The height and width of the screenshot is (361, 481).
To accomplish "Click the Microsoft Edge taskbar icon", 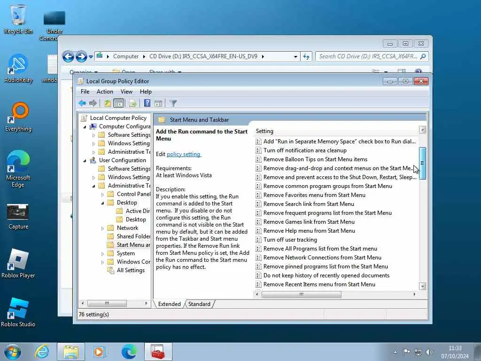I will pyautogui.click(x=129, y=352).
